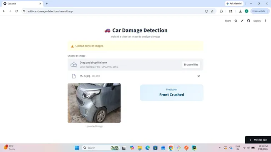This screenshot has height=152, width=271.
Task: Click the uploaded car image thumbnail
Action: coord(94,103)
